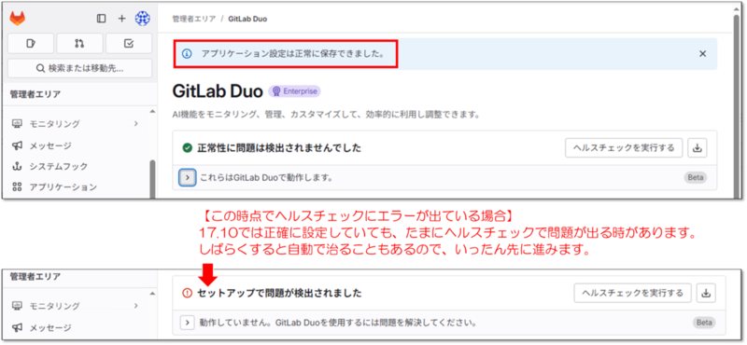
Task: Click the lower sidebar scroll-up arrow
Action: (152, 293)
